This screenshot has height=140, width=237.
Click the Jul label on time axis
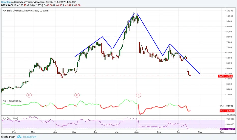coord(117,132)
